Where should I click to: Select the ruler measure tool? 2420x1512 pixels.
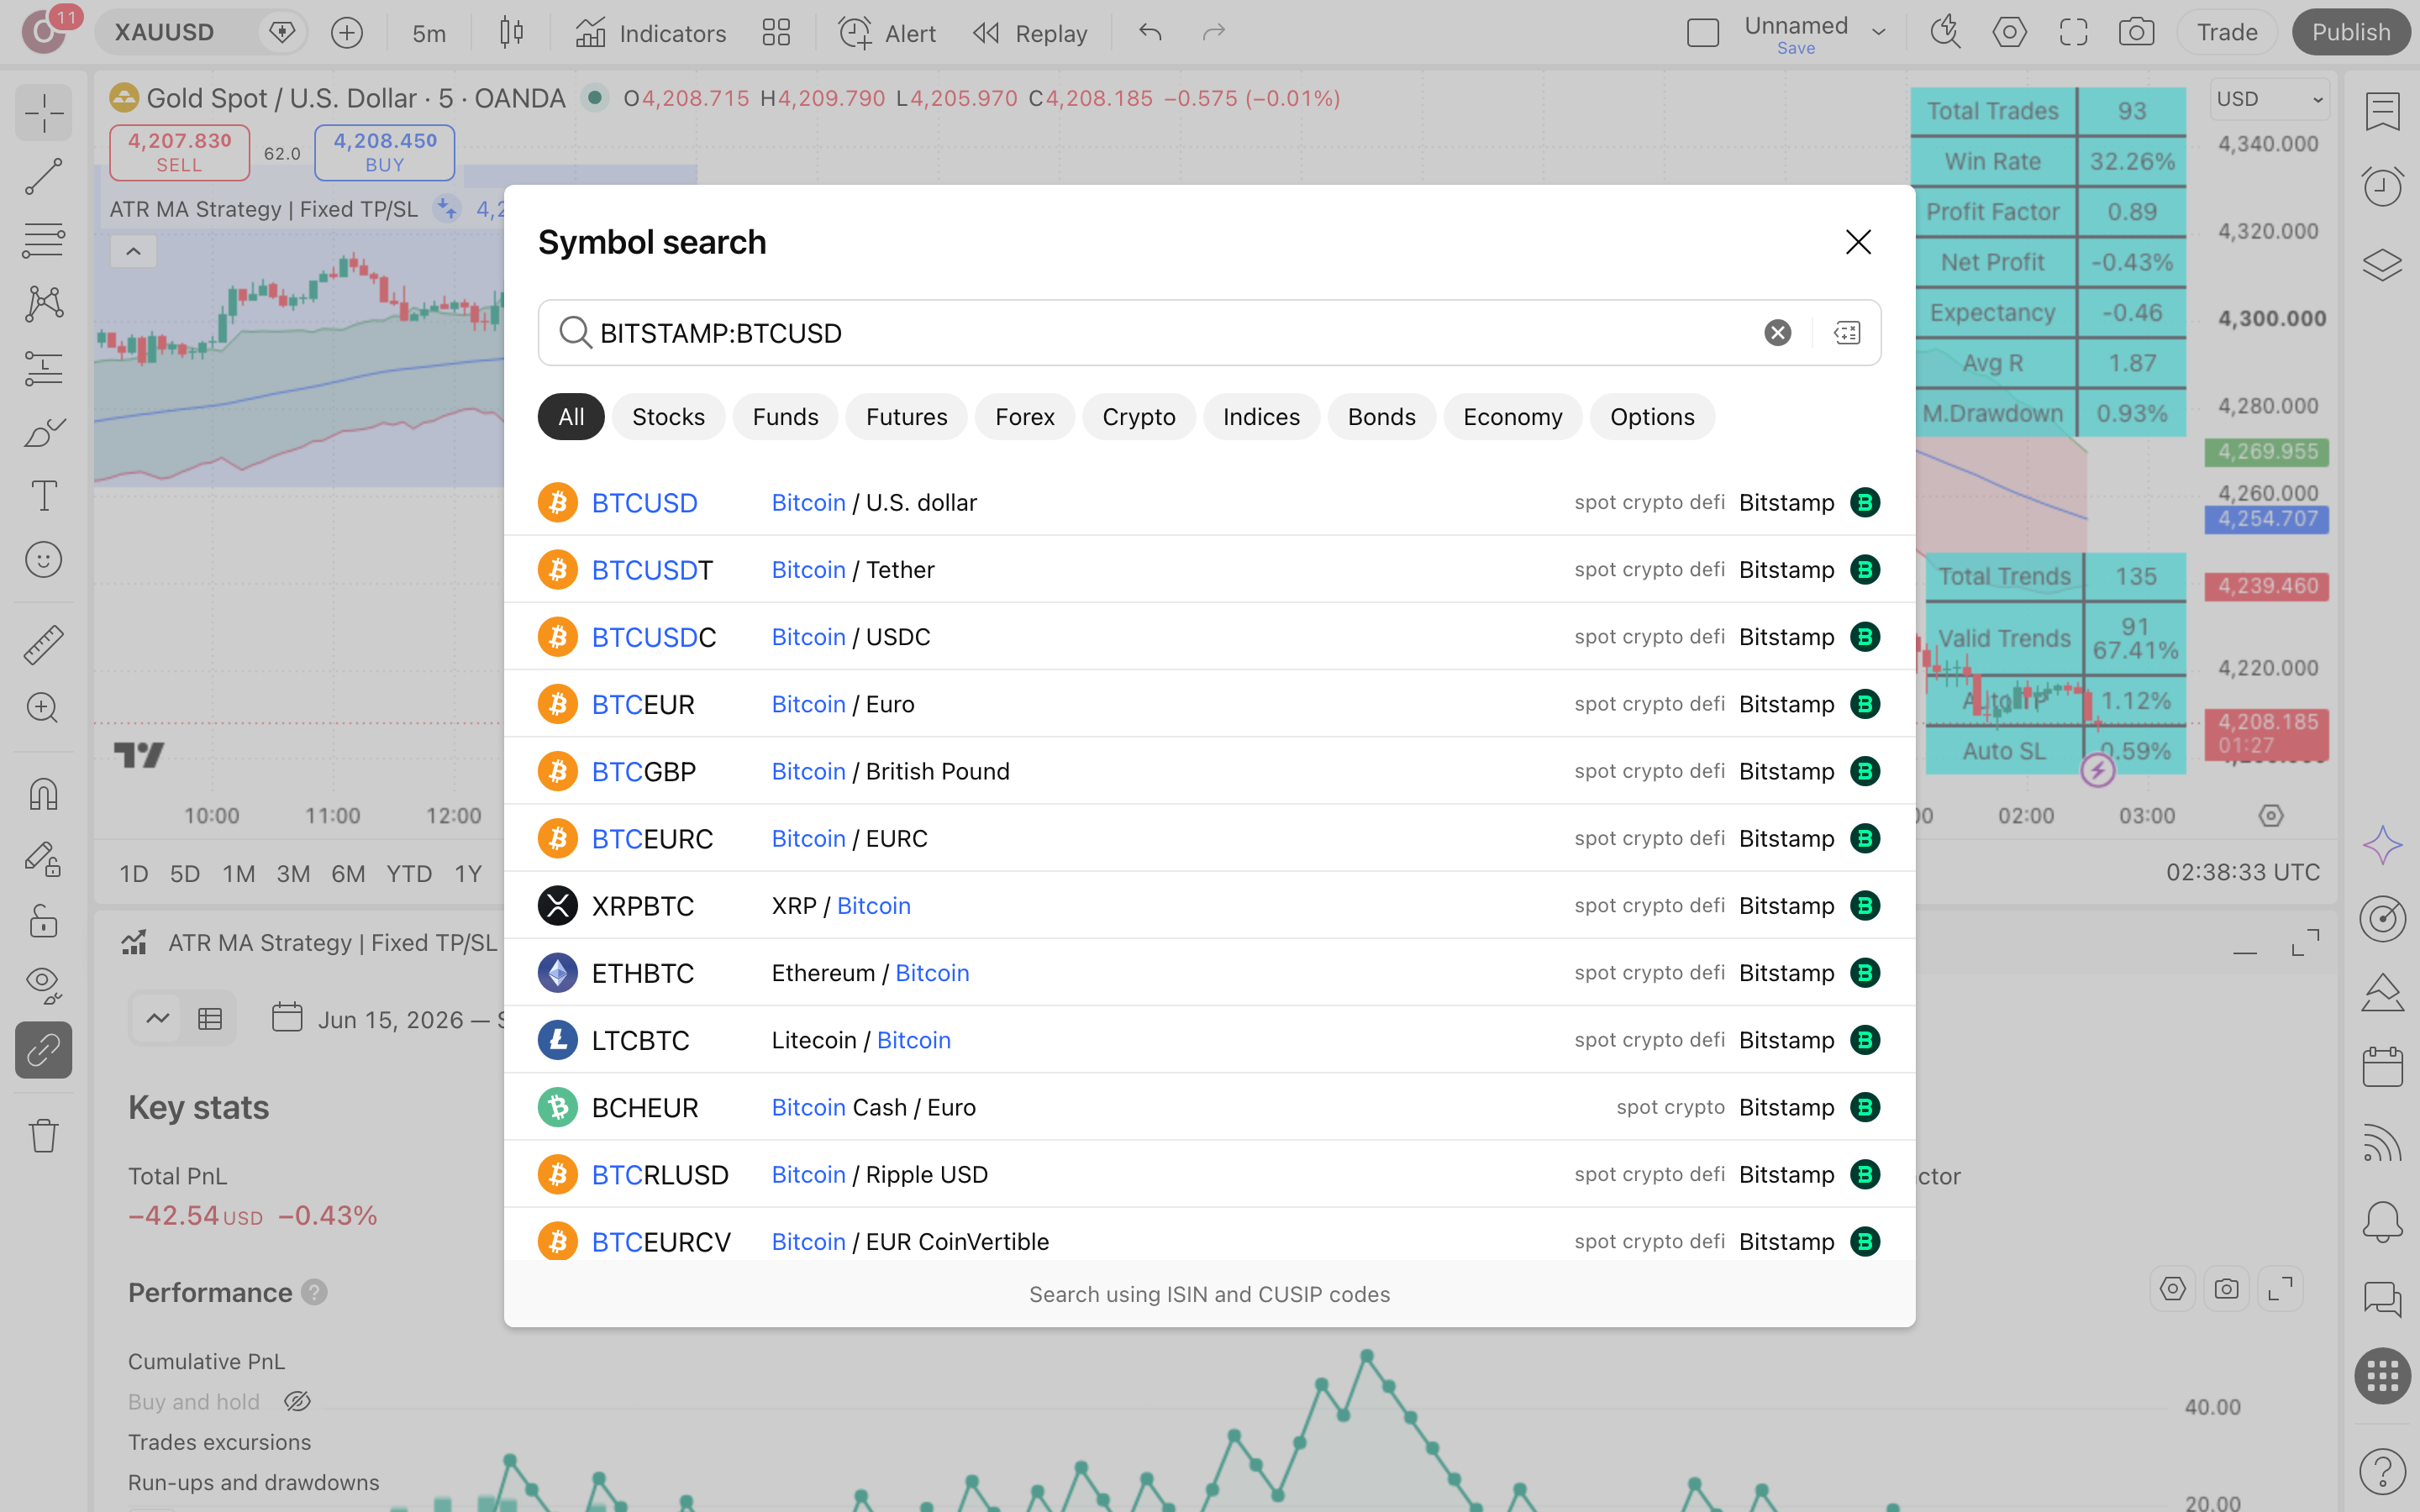point(43,645)
